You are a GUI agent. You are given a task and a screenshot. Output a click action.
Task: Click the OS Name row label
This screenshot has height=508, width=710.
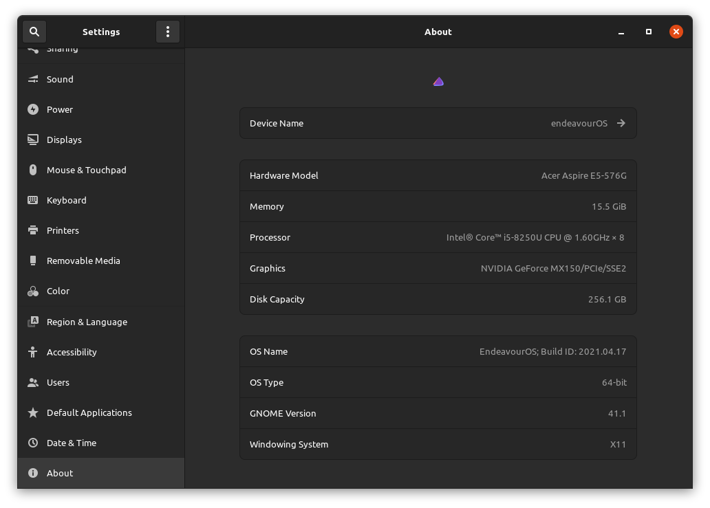[268, 351]
